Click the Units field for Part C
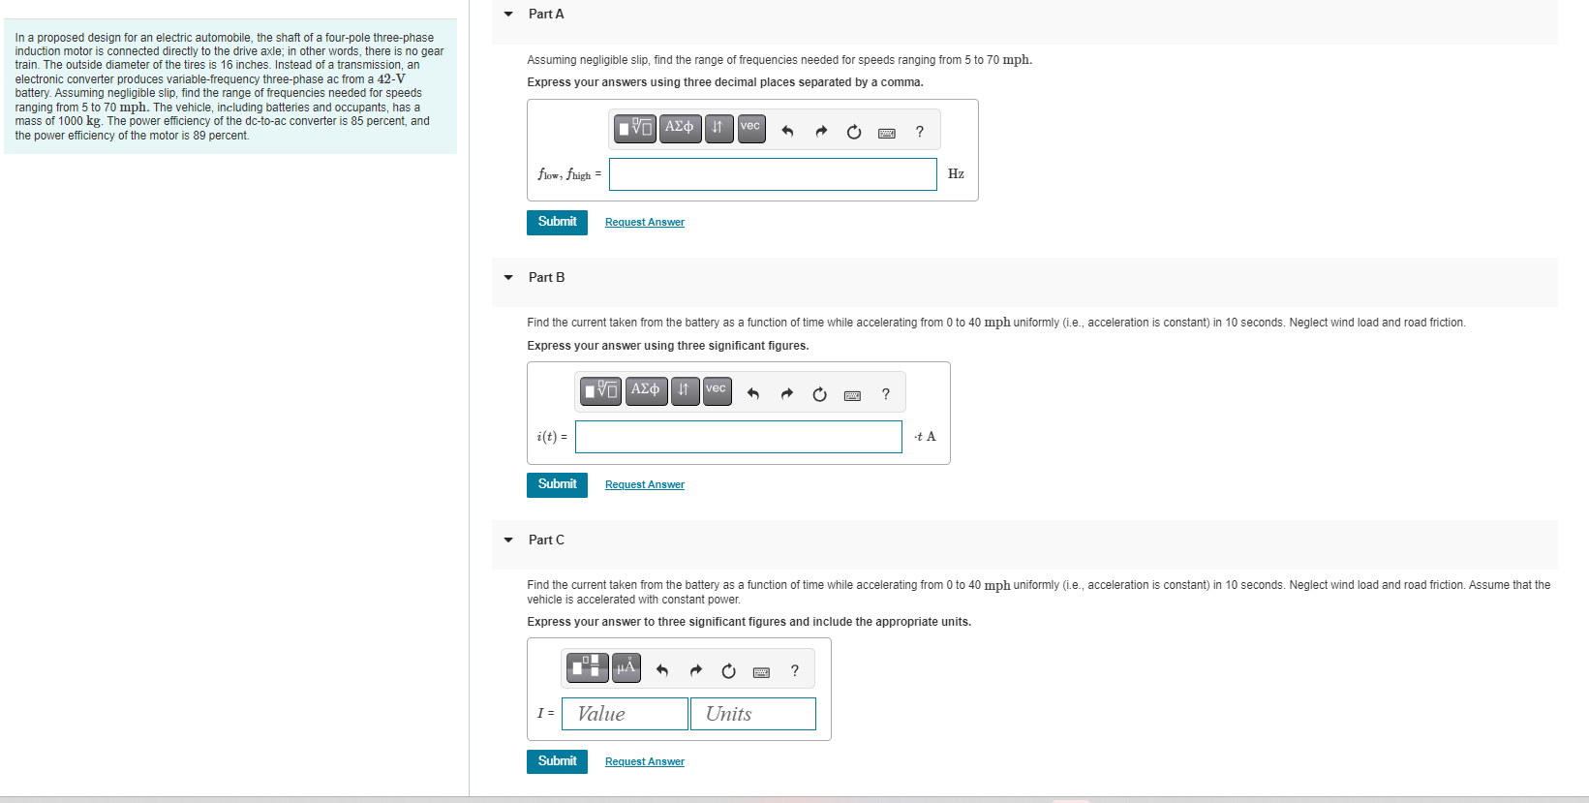 point(753,714)
